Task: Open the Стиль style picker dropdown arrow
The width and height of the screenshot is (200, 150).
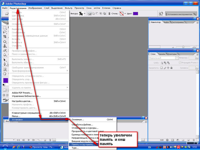Action: pos(125,13)
